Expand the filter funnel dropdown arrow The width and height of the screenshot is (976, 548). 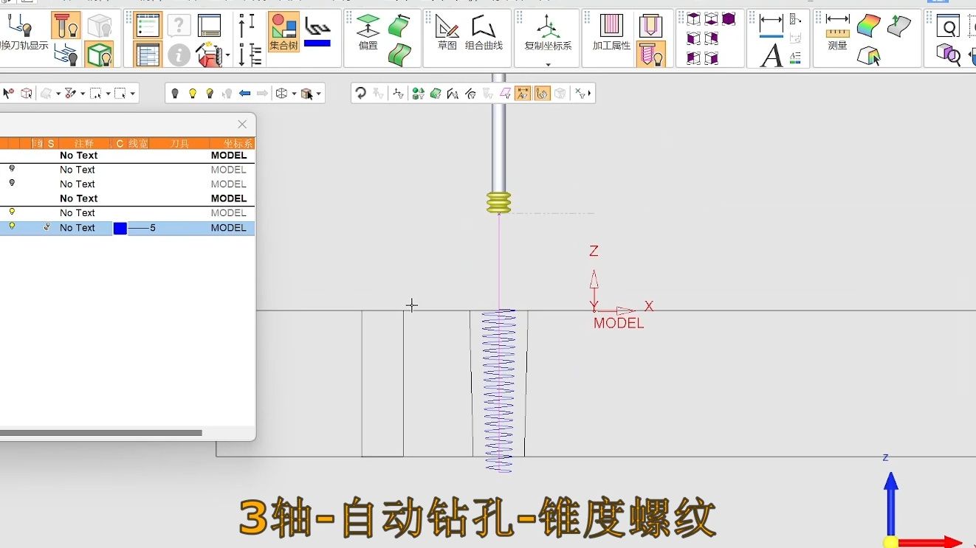click(x=82, y=94)
